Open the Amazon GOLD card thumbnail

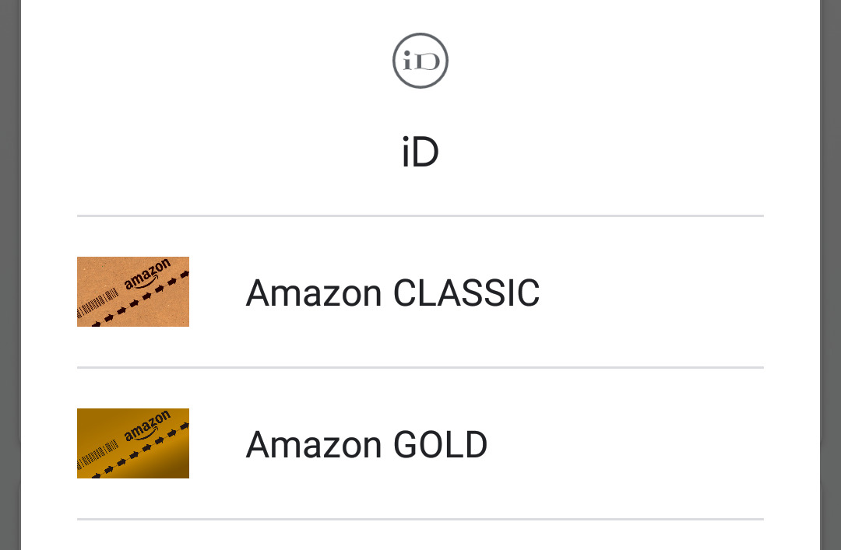pos(133,443)
